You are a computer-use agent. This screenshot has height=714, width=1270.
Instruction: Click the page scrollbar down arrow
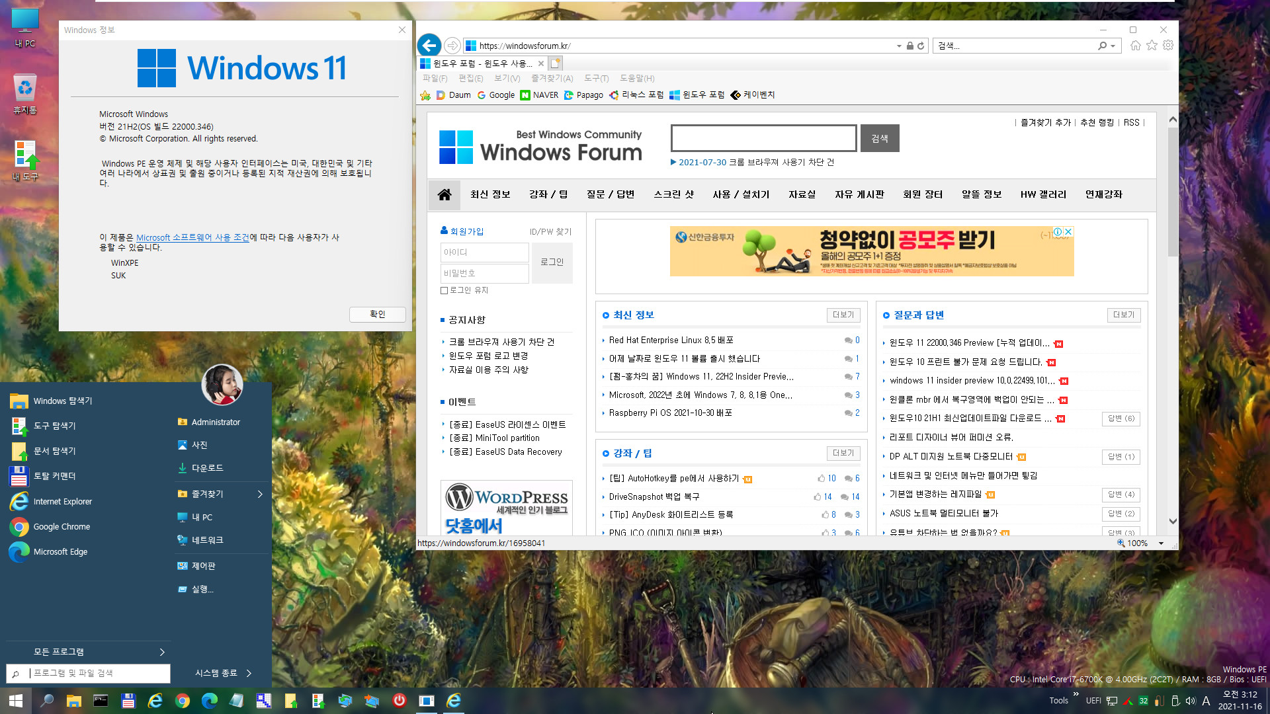pos(1173,521)
